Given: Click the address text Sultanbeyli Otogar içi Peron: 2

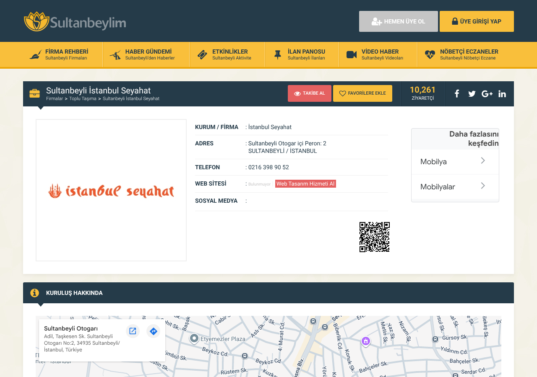Looking at the screenshot, I should (287, 143).
